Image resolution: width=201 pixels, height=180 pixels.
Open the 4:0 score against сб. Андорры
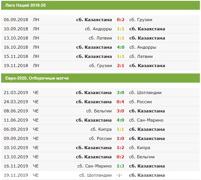120,47
